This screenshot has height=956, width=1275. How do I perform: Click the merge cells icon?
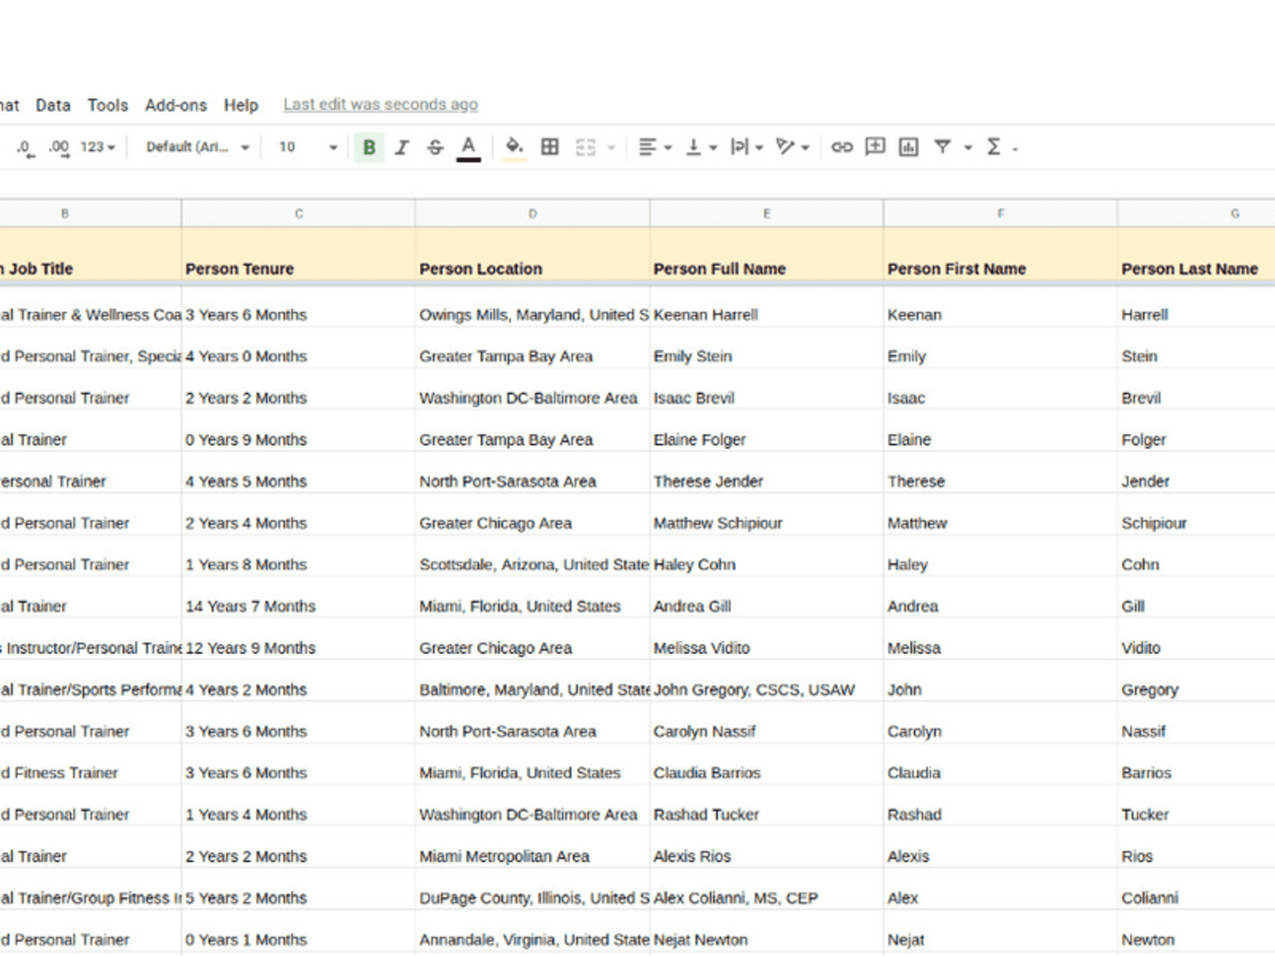585,147
